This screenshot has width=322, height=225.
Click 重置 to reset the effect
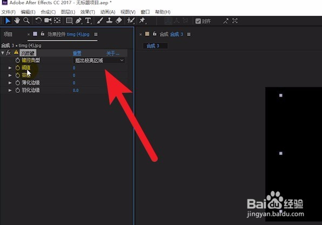click(x=77, y=53)
